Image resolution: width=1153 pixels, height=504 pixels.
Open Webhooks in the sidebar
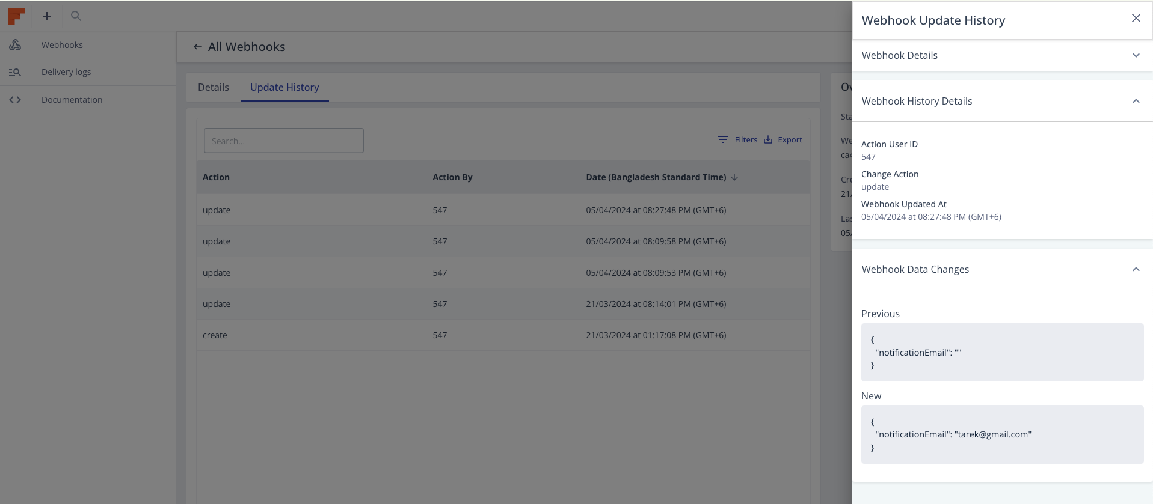pyautogui.click(x=62, y=45)
